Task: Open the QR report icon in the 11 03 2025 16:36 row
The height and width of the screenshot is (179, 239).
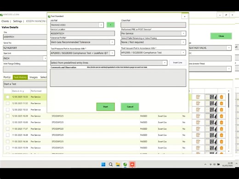Action: (211, 141)
